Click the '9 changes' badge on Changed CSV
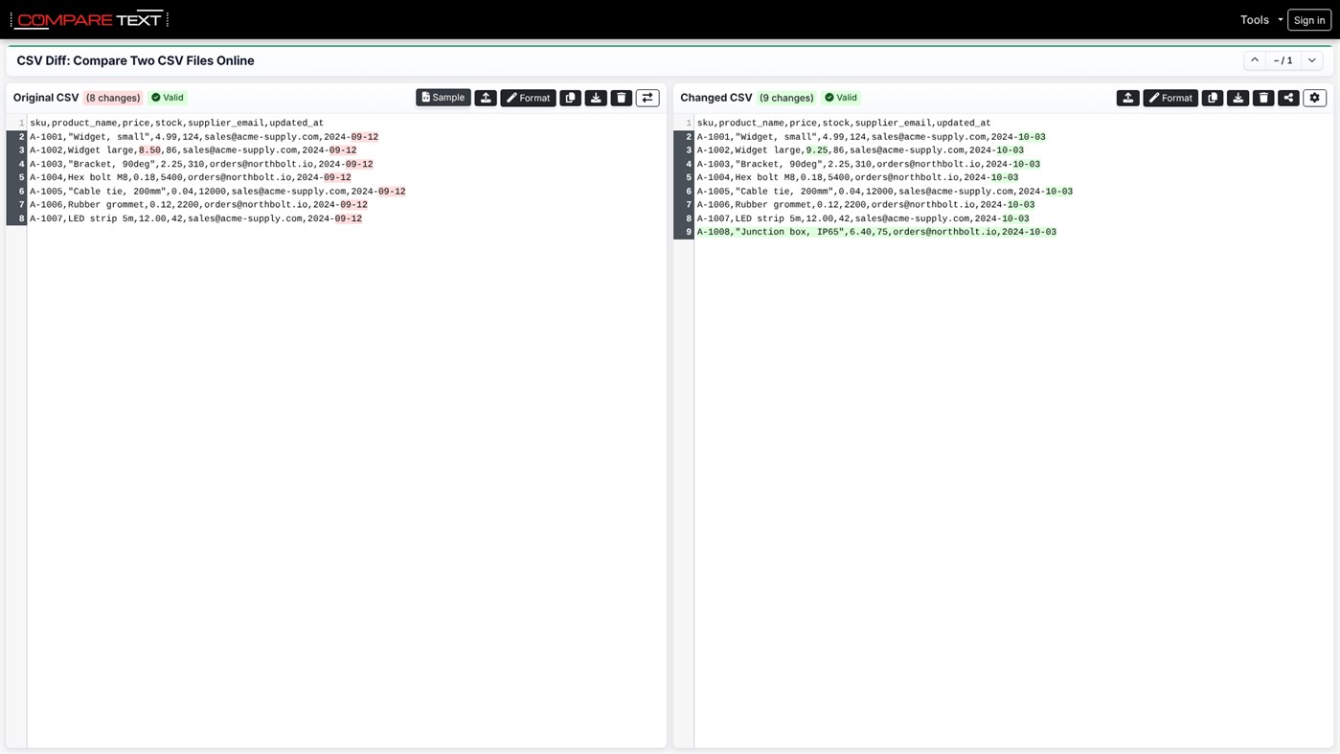 click(786, 98)
